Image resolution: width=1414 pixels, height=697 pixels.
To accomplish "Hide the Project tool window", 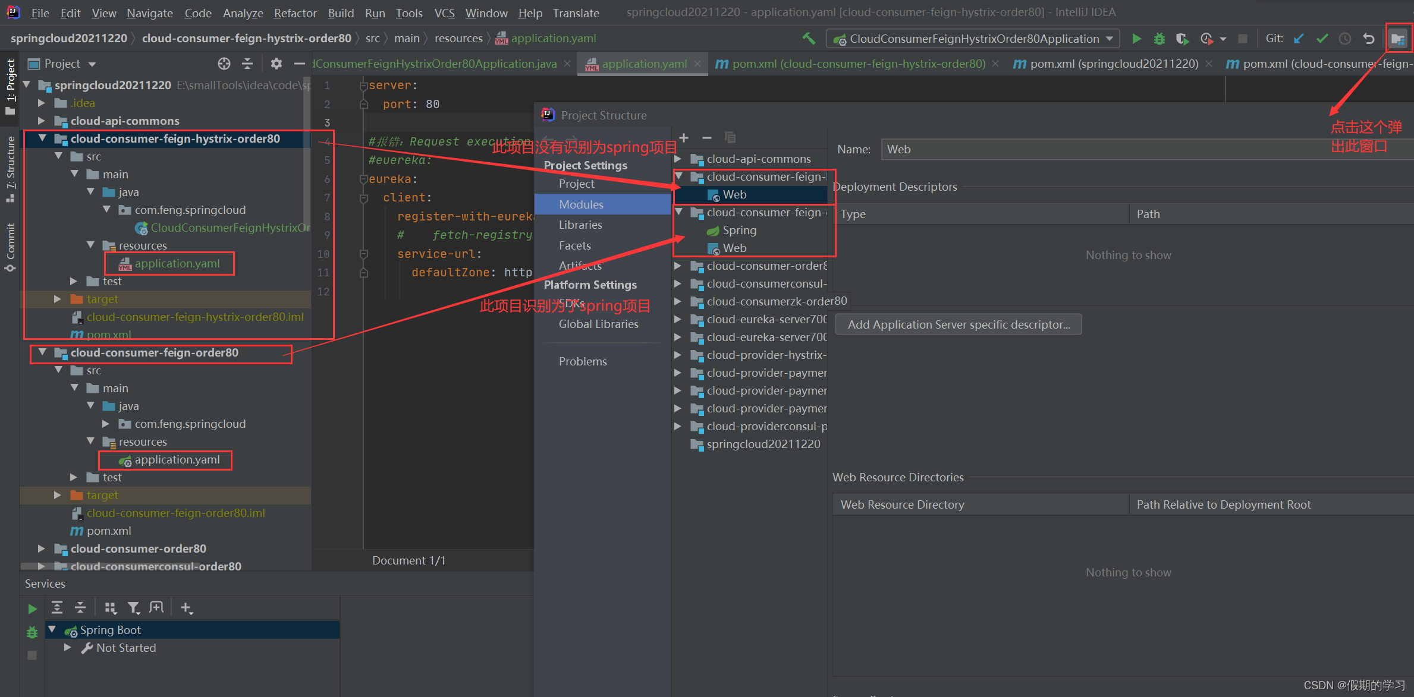I will click(x=299, y=64).
